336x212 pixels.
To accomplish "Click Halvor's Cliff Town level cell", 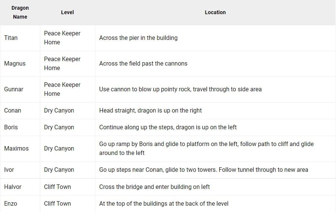I will [57, 187].
